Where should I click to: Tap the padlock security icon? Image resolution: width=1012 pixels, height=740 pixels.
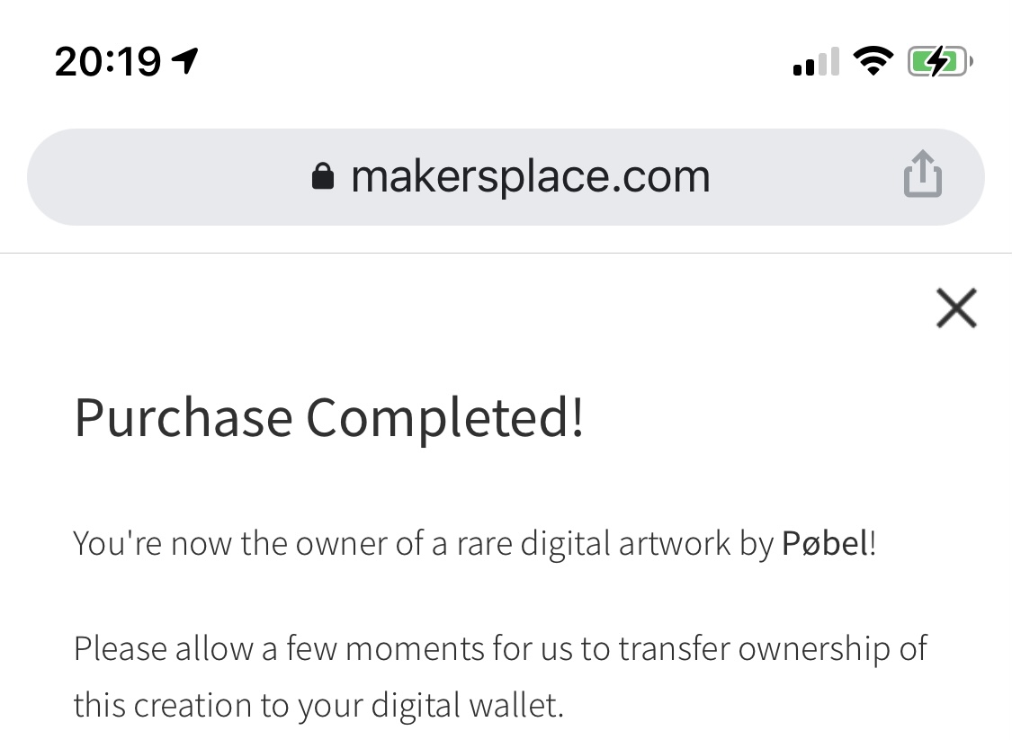(322, 176)
